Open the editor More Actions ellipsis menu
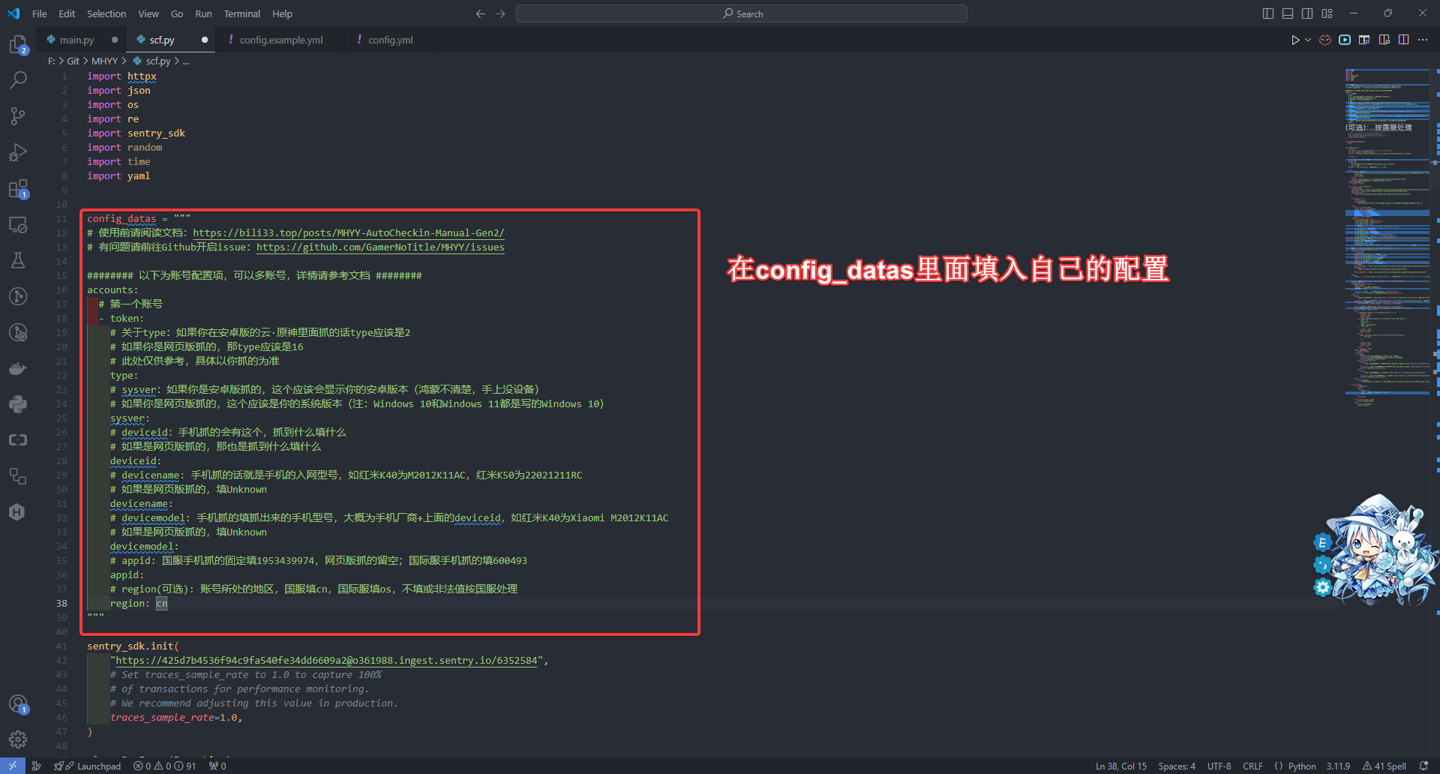The height and width of the screenshot is (774, 1440). 1423,40
